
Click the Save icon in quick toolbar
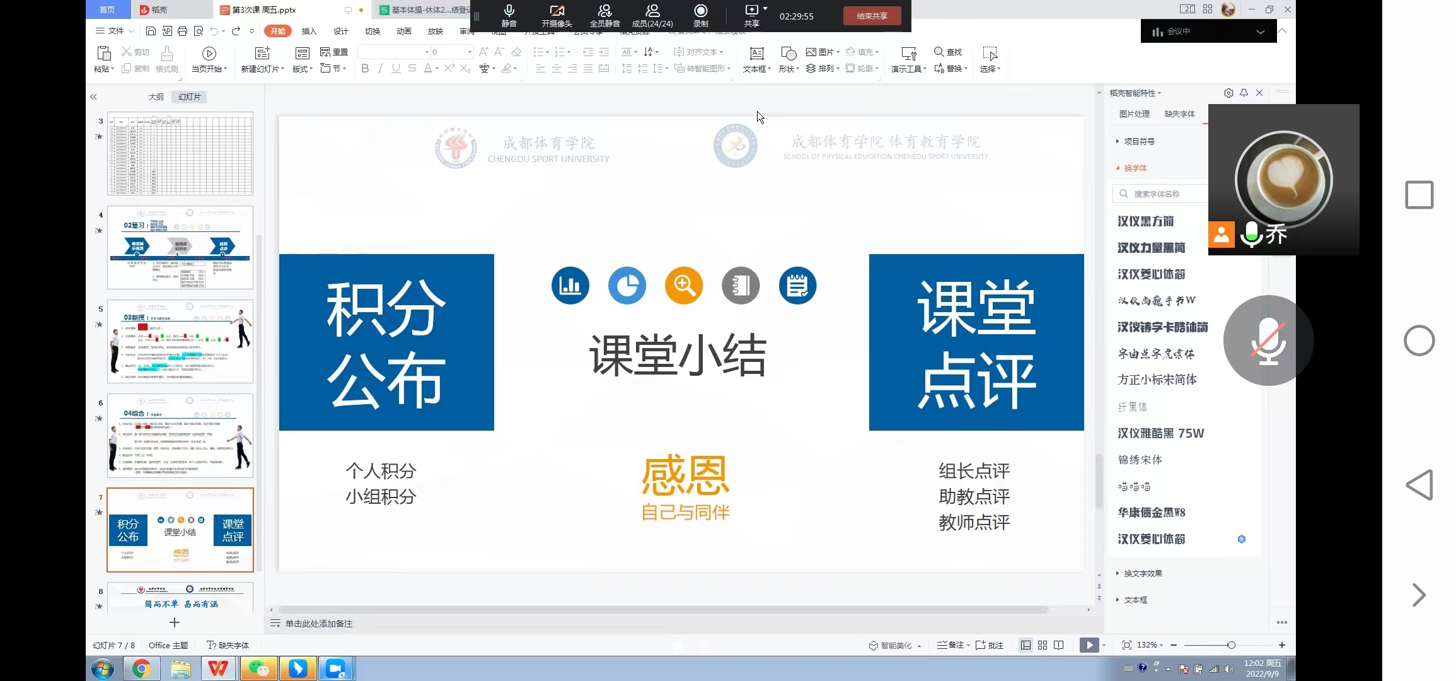151,31
